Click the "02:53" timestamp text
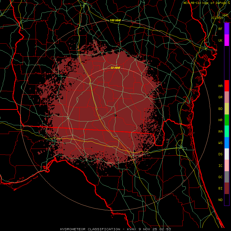Viewport: 231px width, 231px height. coord(165,229)
